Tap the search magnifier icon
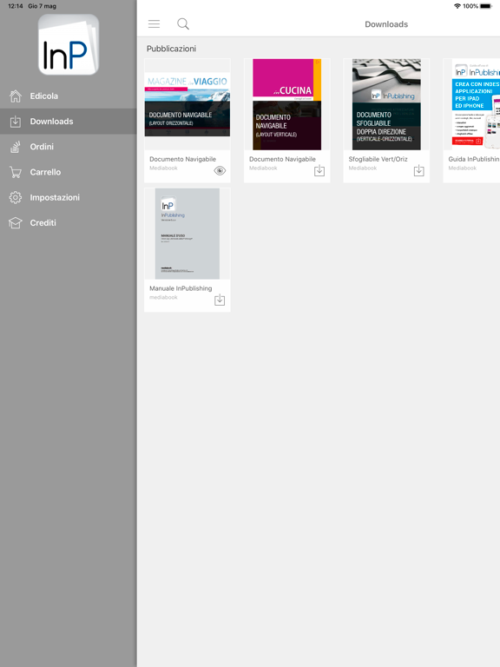 183,23
